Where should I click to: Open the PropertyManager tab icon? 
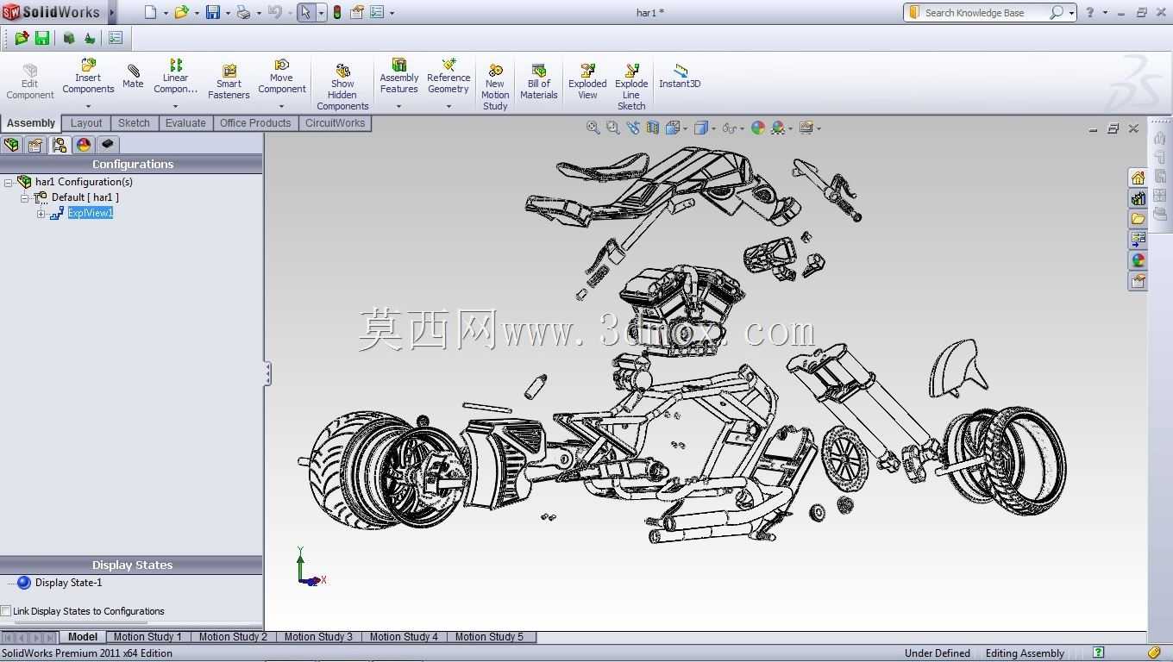pyautogui.click(x=35, y=145)
